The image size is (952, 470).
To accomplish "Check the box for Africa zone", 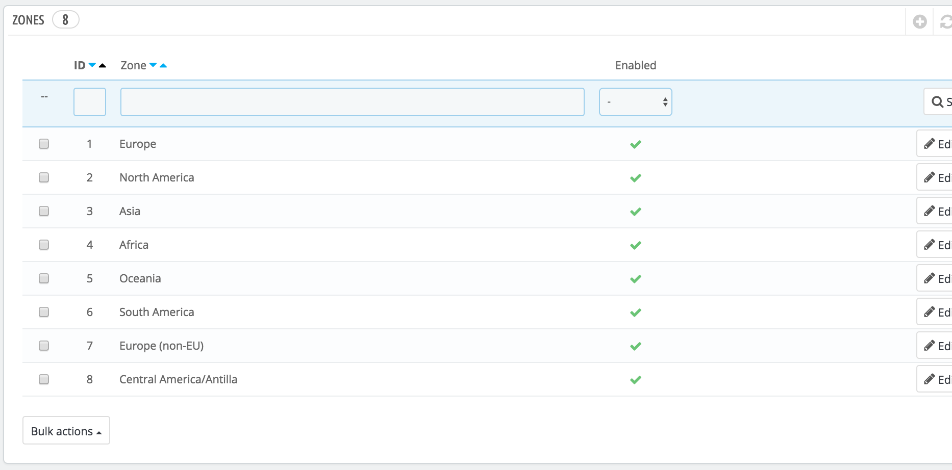I will pyautogui.click(x=44, y=245).
